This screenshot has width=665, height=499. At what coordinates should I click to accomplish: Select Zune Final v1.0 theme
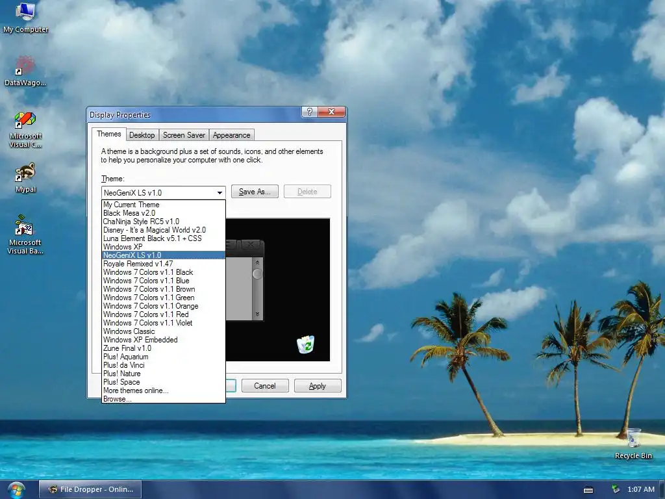coord(163,348)
